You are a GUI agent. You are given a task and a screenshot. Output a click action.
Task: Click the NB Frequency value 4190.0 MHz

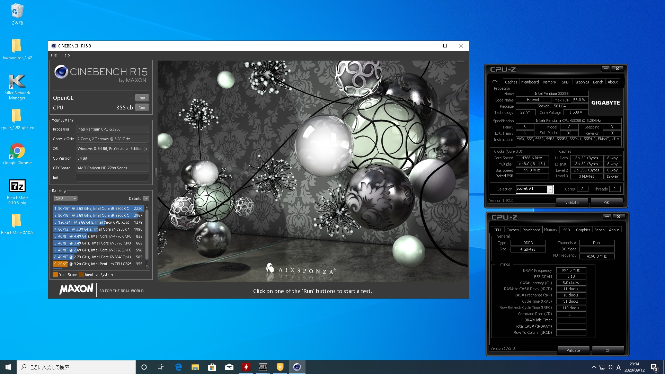pos(597,256)
